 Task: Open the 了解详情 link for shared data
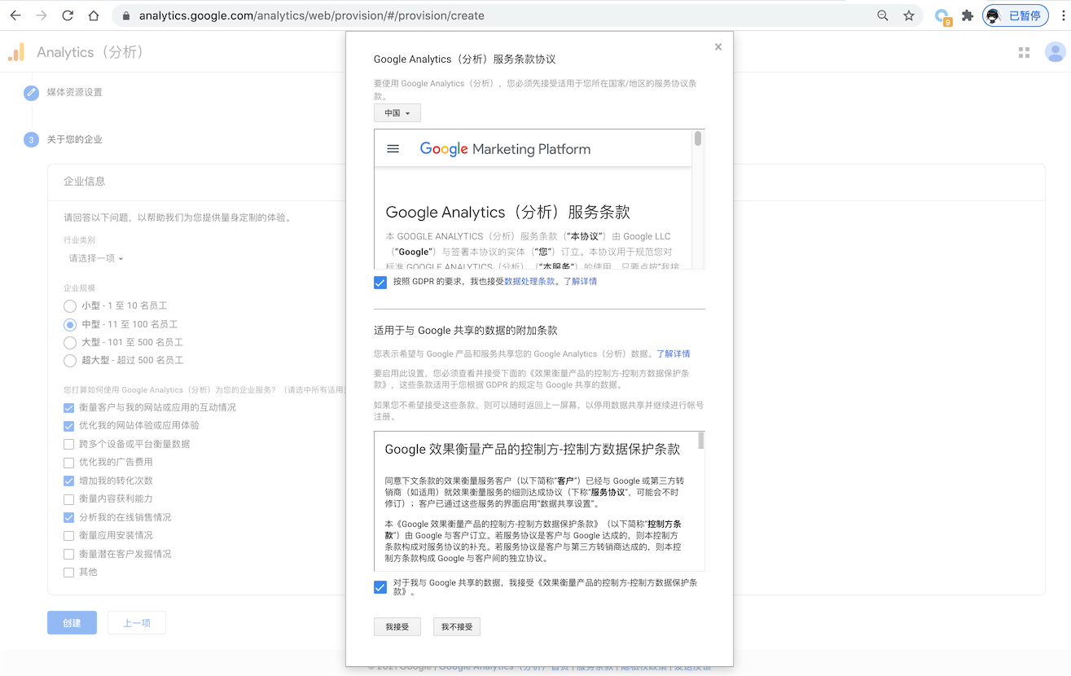click(673, 353)
